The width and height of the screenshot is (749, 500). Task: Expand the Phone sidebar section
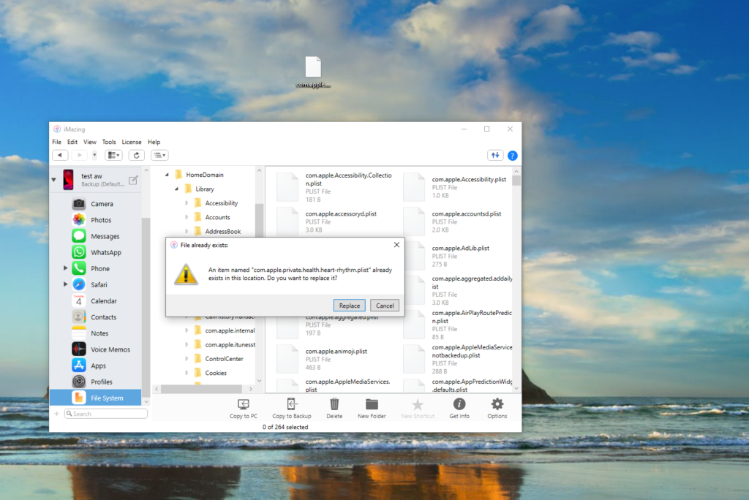65,268
